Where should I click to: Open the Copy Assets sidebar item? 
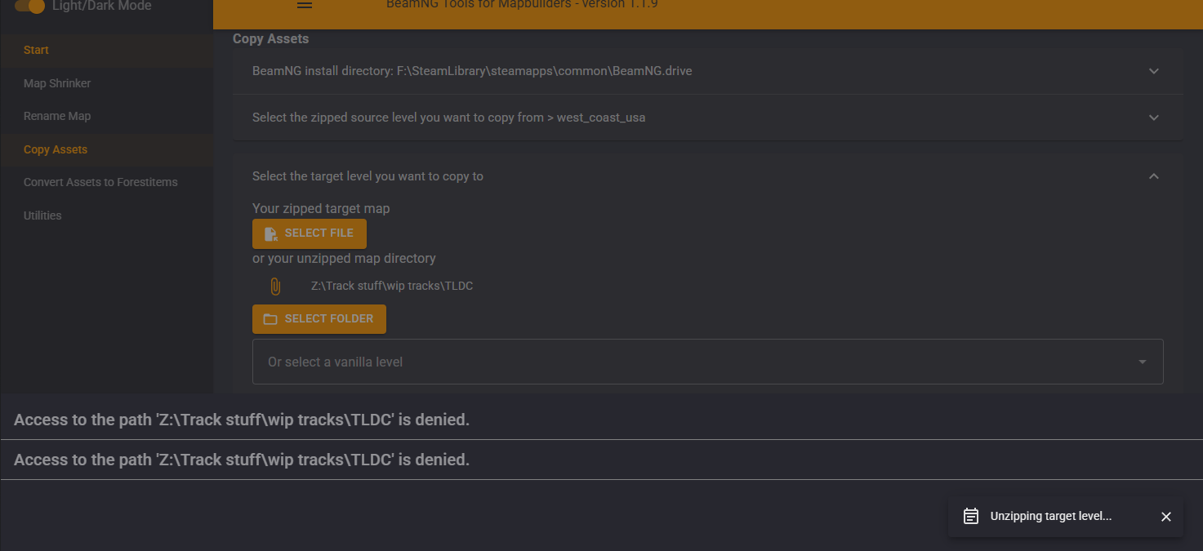(x=56, y=149)
